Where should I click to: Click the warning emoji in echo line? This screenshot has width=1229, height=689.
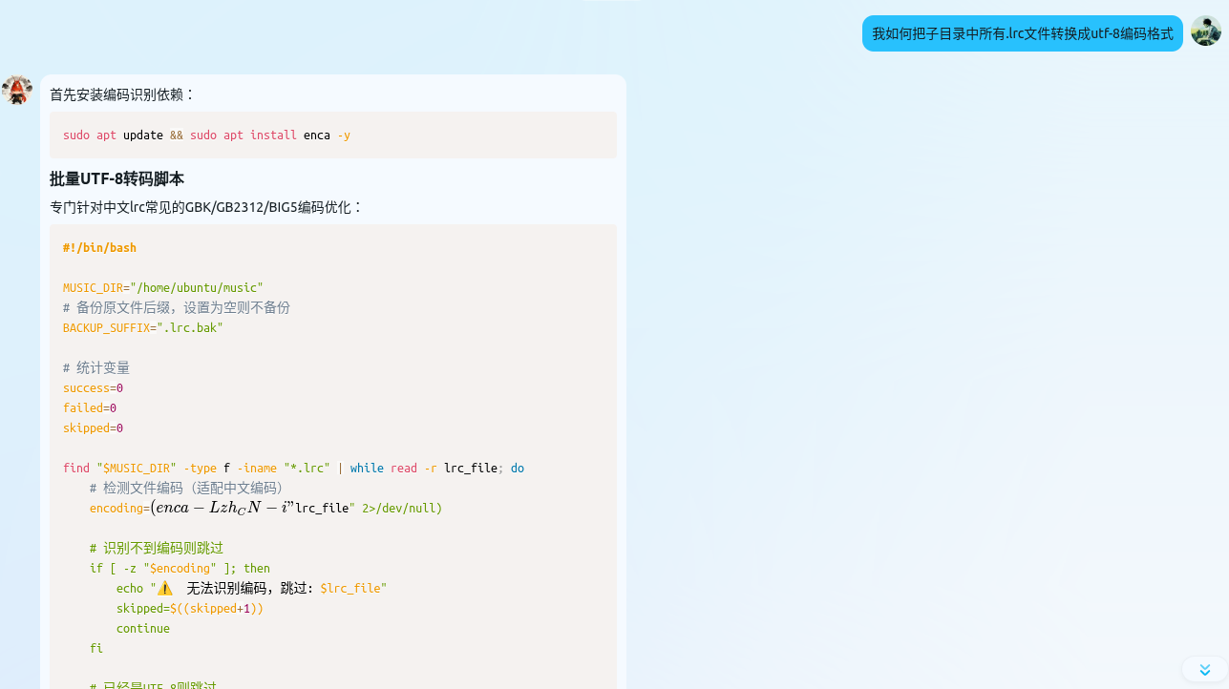(x=164, y=588)
